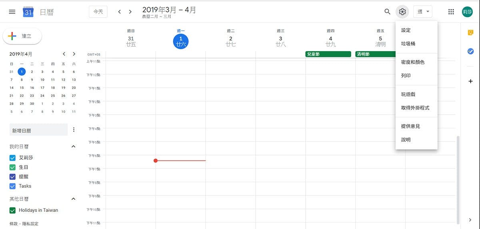Click the plus add-on icon in side panel
This screenshot has height=229, width=480.
click(x=470, y=81)
